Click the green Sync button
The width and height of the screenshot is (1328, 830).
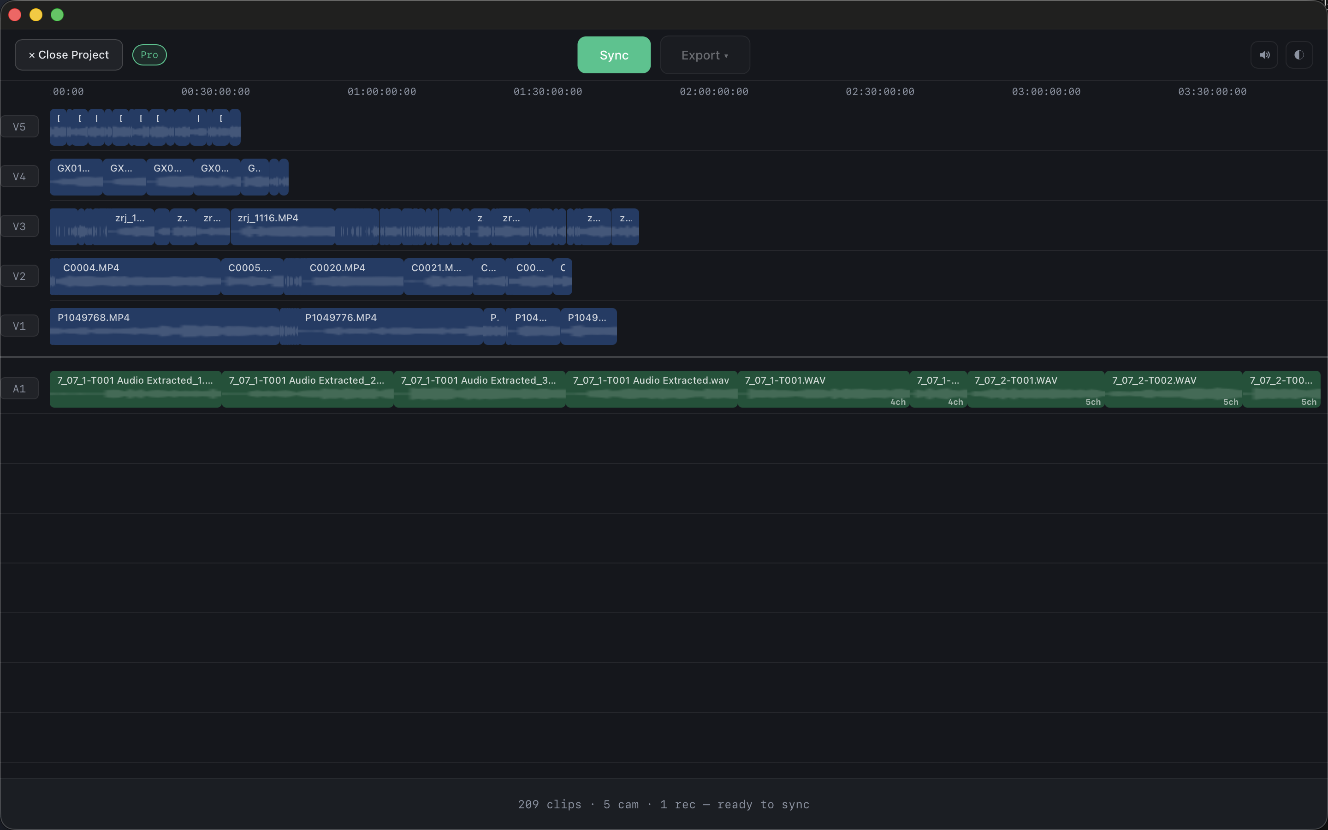614,55
